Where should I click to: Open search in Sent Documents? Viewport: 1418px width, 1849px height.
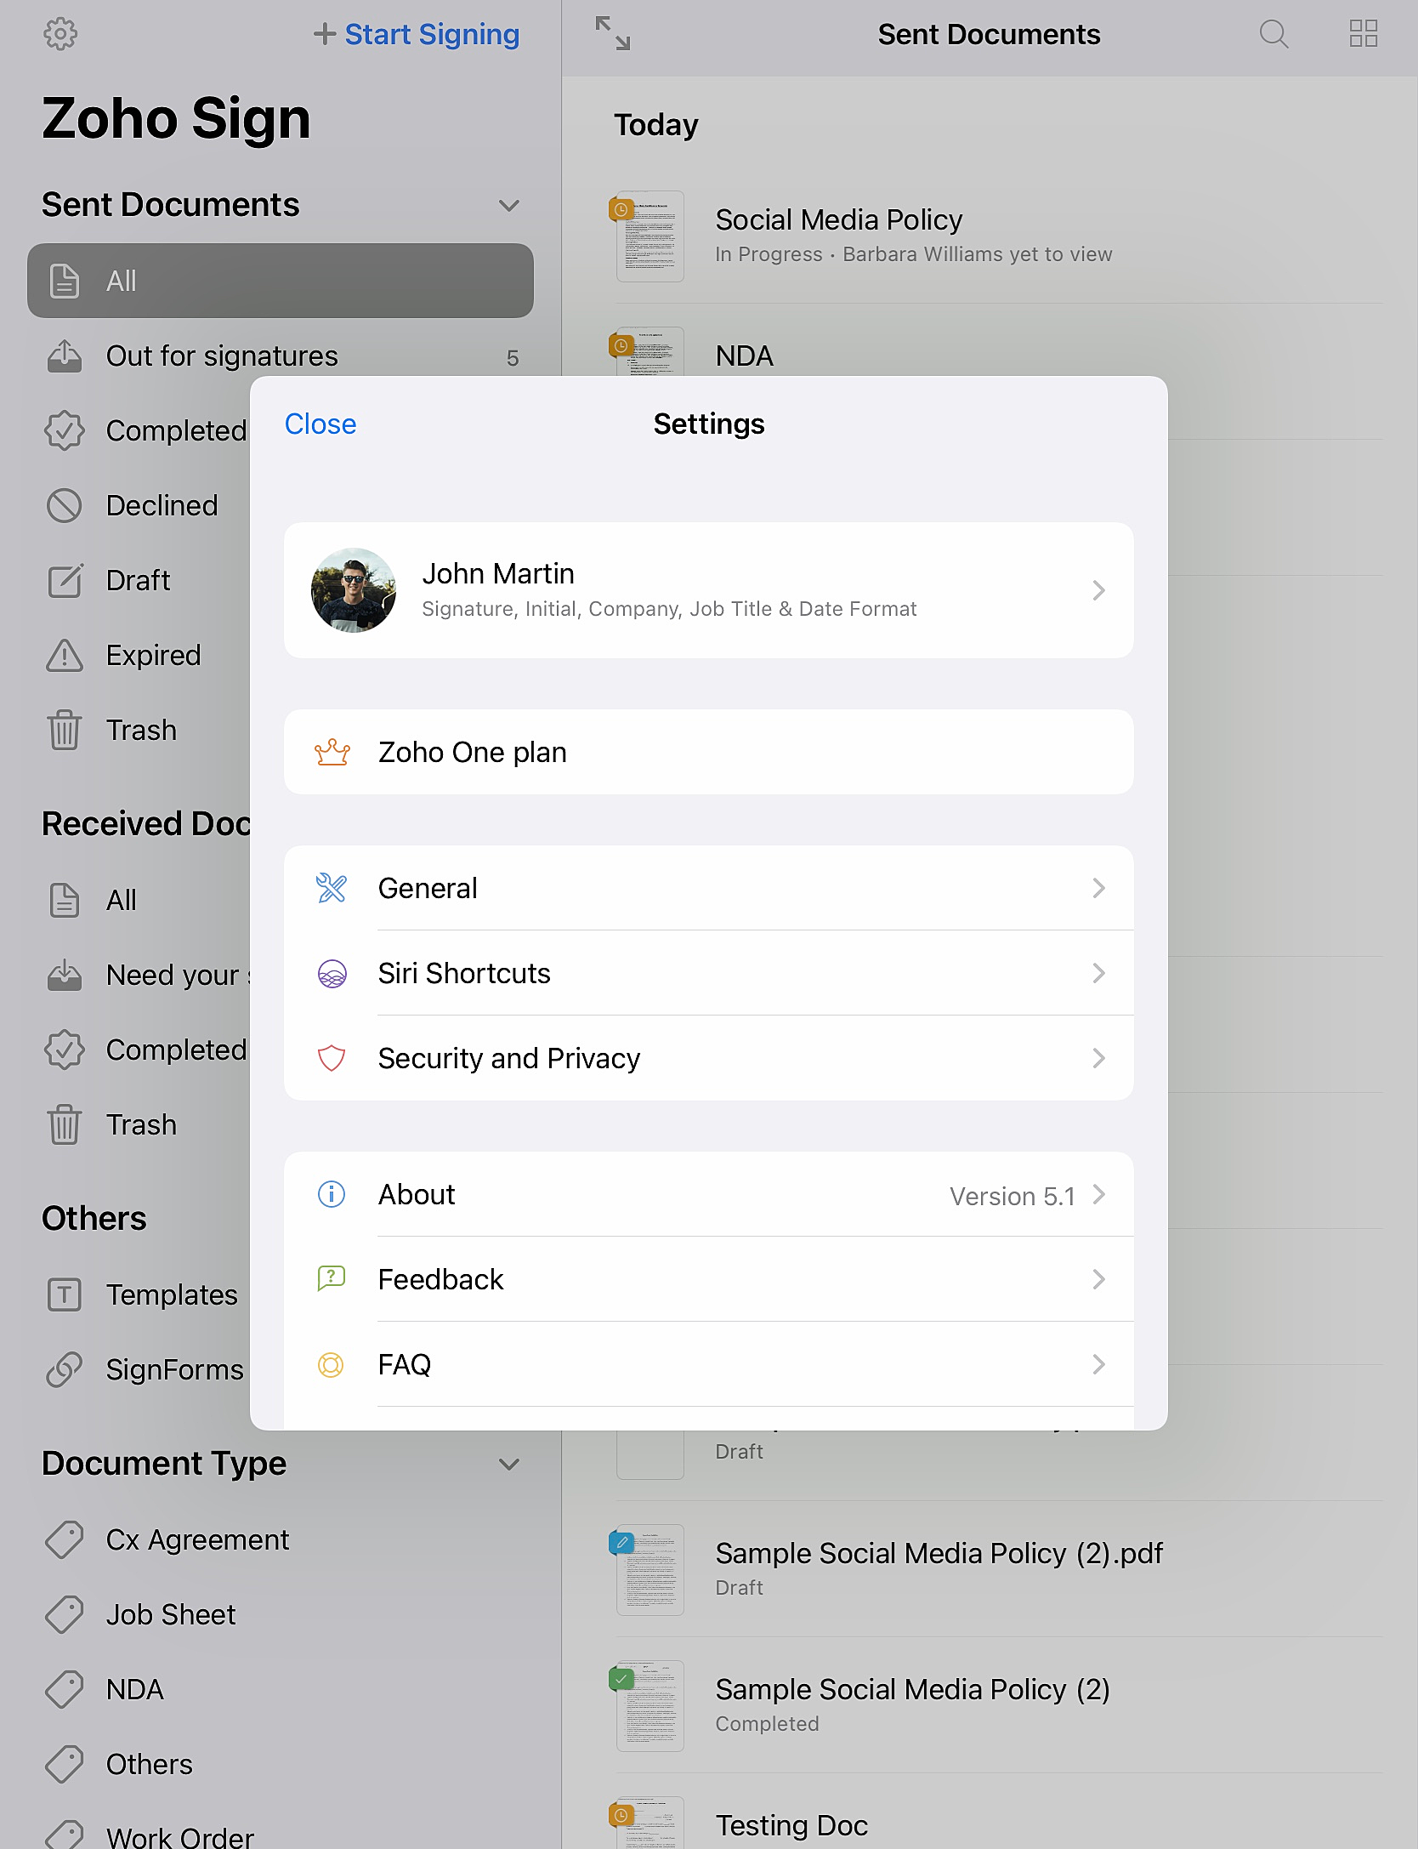(1273, 34)
